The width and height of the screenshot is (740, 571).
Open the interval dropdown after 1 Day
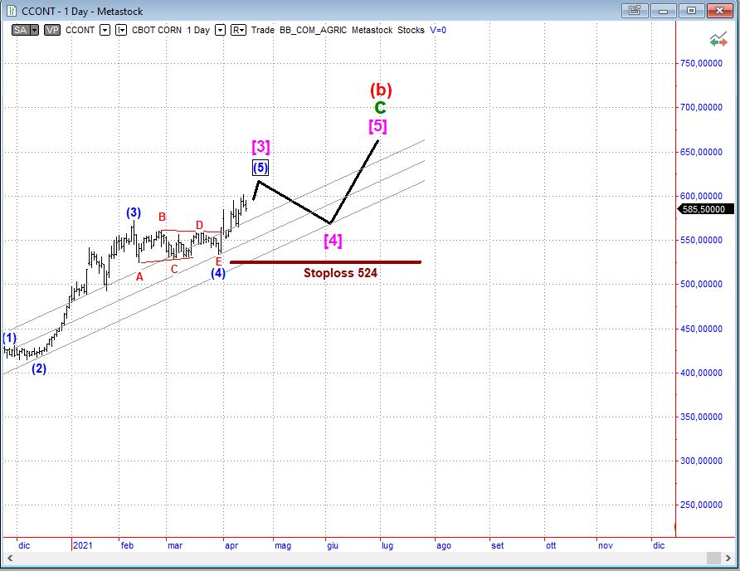click(220, 30)
